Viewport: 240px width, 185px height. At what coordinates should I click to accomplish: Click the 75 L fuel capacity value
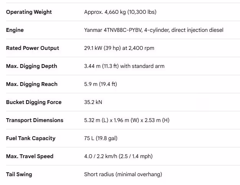[x=101, y=138]
